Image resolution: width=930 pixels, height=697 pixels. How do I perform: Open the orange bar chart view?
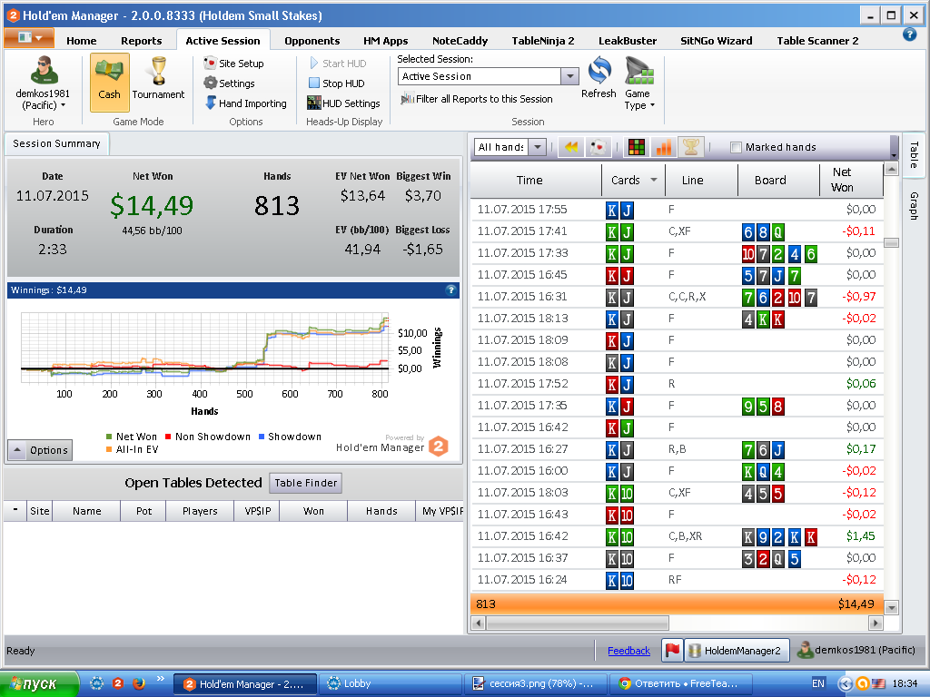coord(664,147)
